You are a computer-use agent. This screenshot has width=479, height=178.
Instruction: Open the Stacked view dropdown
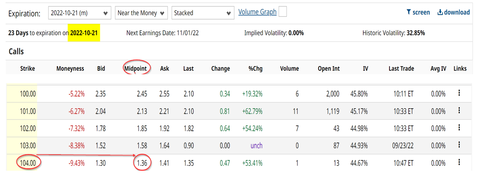(x=202, y=13)
